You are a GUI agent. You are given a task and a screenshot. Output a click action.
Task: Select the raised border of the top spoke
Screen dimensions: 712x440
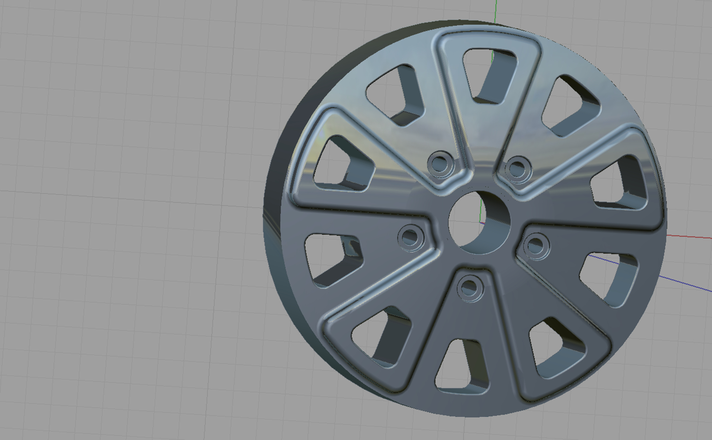[486, 33]
